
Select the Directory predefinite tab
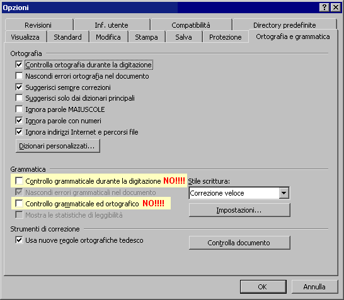click(x=285, y=25)
